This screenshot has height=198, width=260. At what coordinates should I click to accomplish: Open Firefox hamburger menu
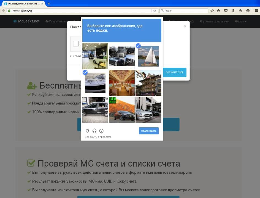[x=256, y=11]
